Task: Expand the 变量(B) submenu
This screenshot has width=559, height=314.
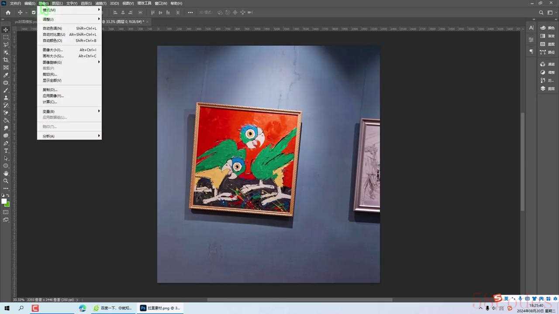Action: [x=69, y=111]
